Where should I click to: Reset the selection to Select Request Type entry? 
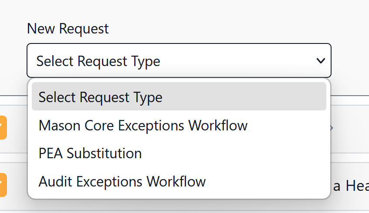point(100,97)
